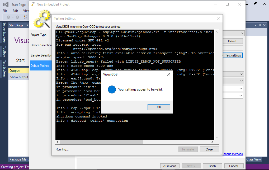This screenshot has height=170, width=269.
Task: Click the Output panel header
Action: coord(18,71)
